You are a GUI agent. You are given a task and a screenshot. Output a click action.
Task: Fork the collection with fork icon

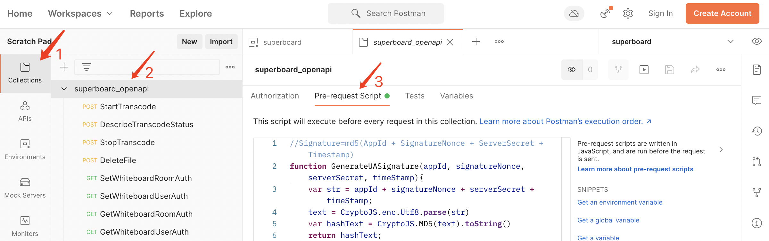(618, 70)
